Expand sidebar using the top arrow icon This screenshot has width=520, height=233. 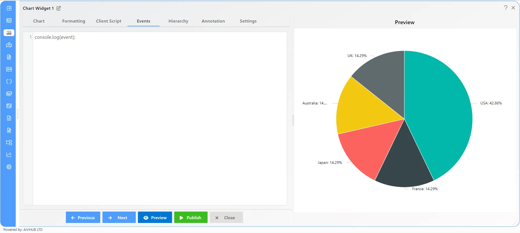point(9,8)
